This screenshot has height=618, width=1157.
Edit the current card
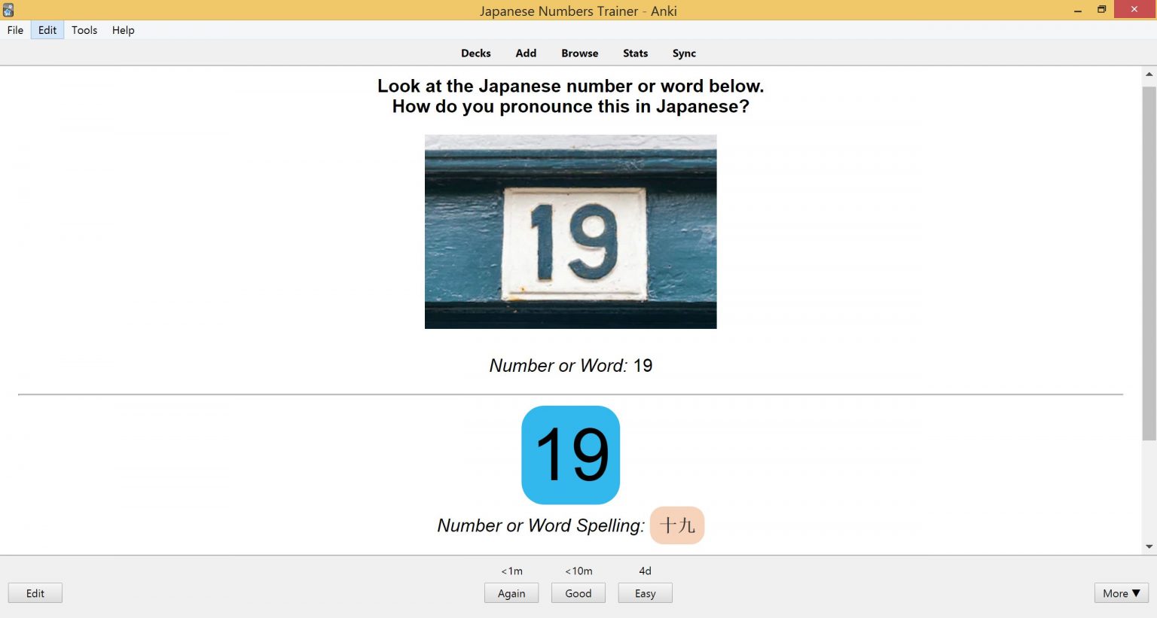tap(35, 593)
